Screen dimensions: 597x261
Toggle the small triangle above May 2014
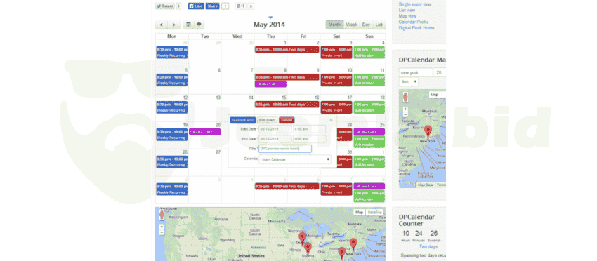pos(270,18)
